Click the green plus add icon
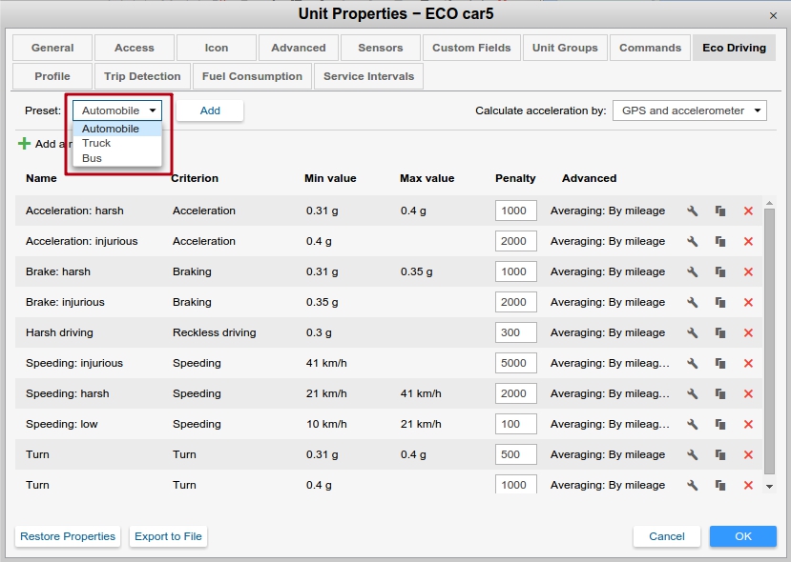Viewport: 791px width, 562px height. (25, 144)
